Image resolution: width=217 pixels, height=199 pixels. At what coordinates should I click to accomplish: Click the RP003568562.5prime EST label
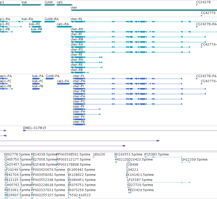coord(73,154)
